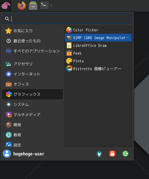Viewport: 149px width, 179px height.
Task: Select the インターネット category
Action: pos(32,74)
